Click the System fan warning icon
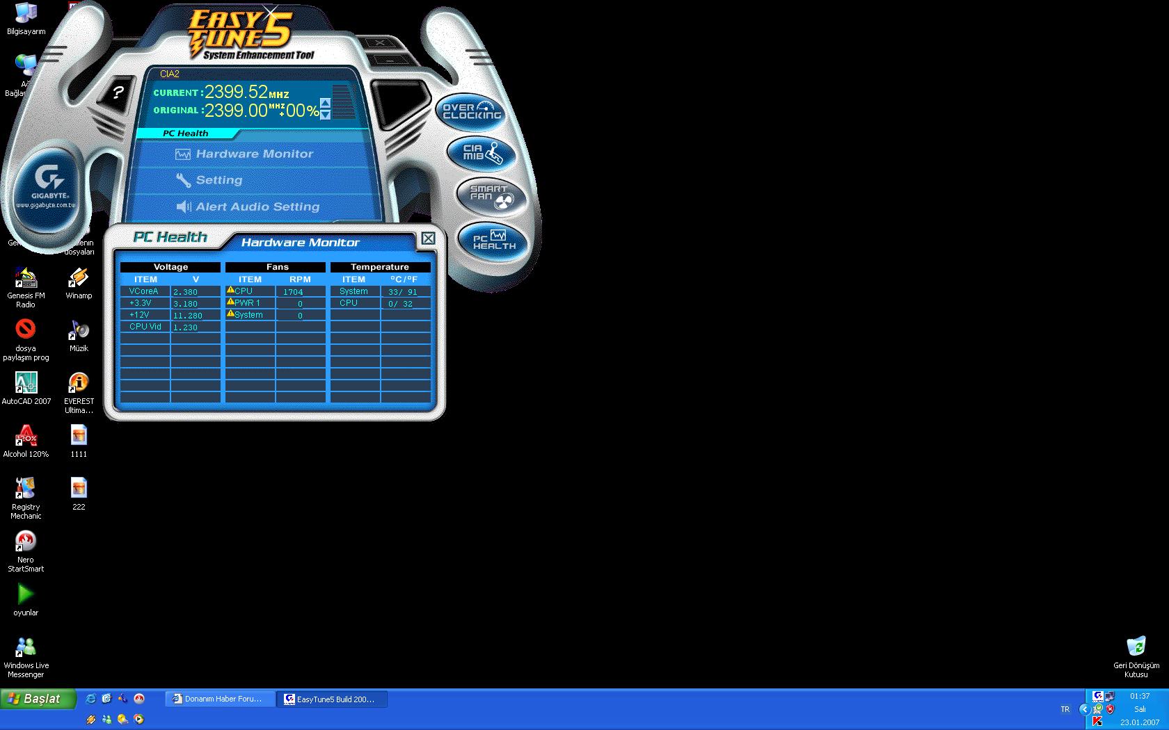The width and height of the screenshot is (1169, 730). (230, 314)
